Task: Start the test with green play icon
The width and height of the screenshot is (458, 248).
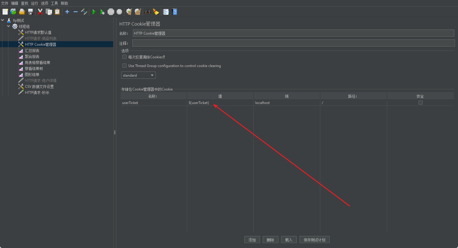Action: pyautogui.click(x=94, y=12)
